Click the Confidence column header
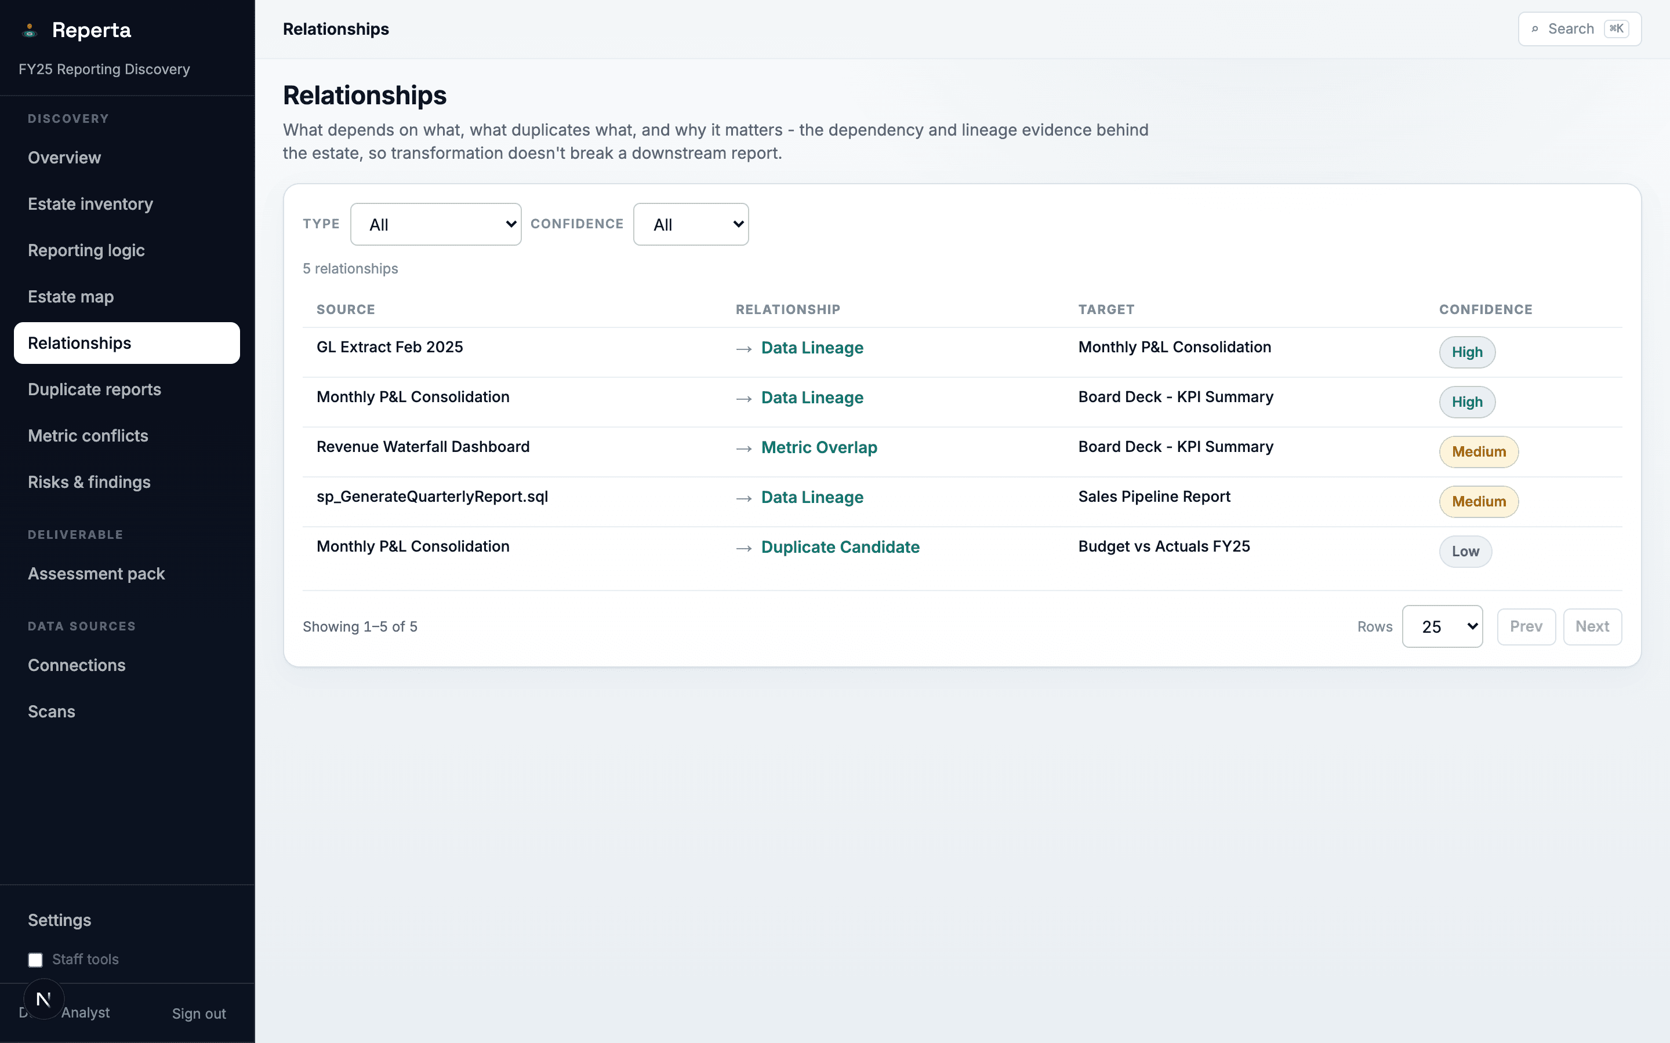Viewport: 1670px width, 1043px height. click(1485, 310)
